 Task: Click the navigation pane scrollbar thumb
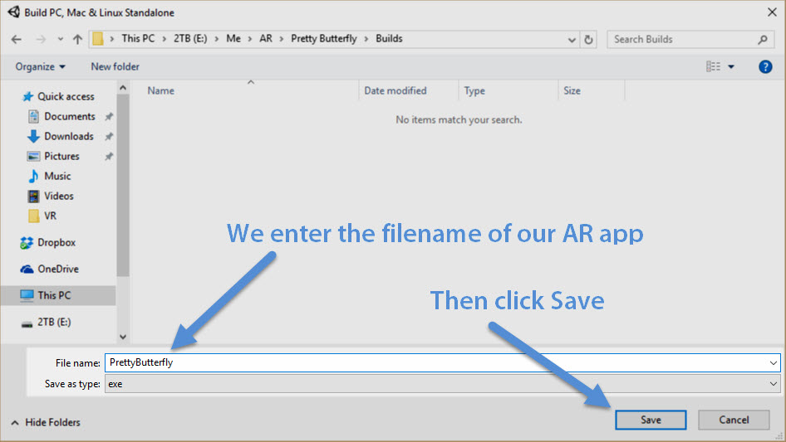coord(123,185)
